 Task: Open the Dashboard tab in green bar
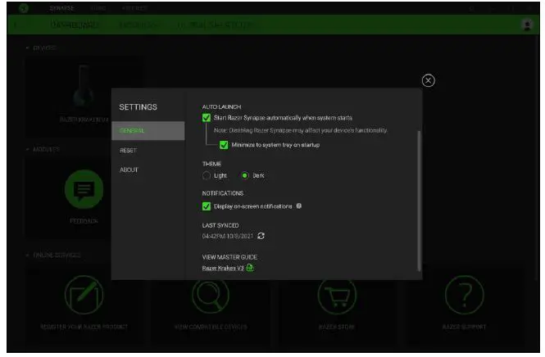click(x=75, y=25)
